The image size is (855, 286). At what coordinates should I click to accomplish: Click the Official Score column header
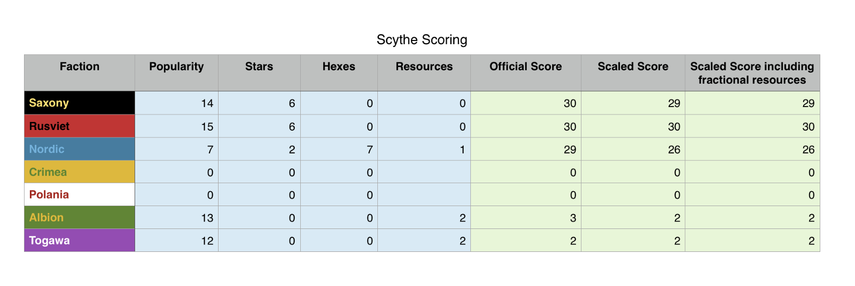526,72
